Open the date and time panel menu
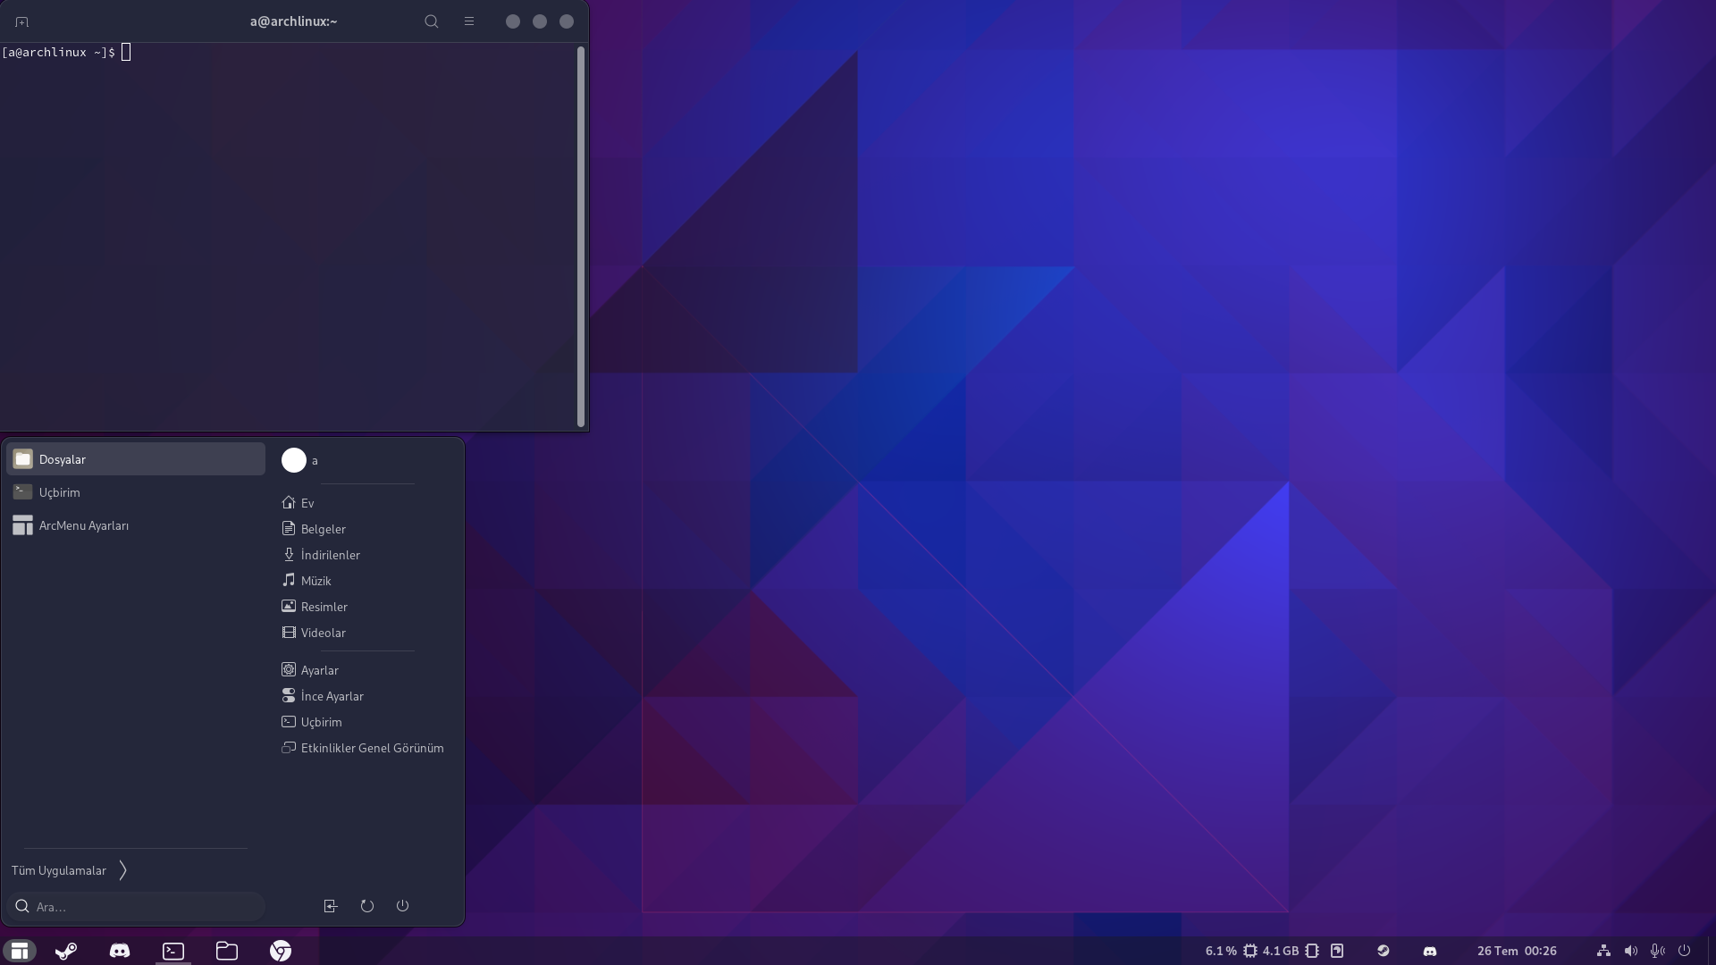 pos(1517,951)
